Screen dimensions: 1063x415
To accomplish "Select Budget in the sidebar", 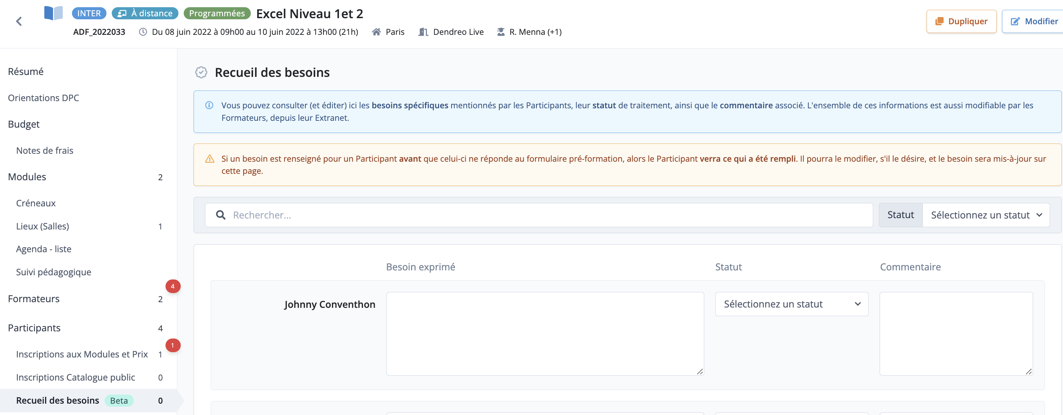I will (23, 124).
